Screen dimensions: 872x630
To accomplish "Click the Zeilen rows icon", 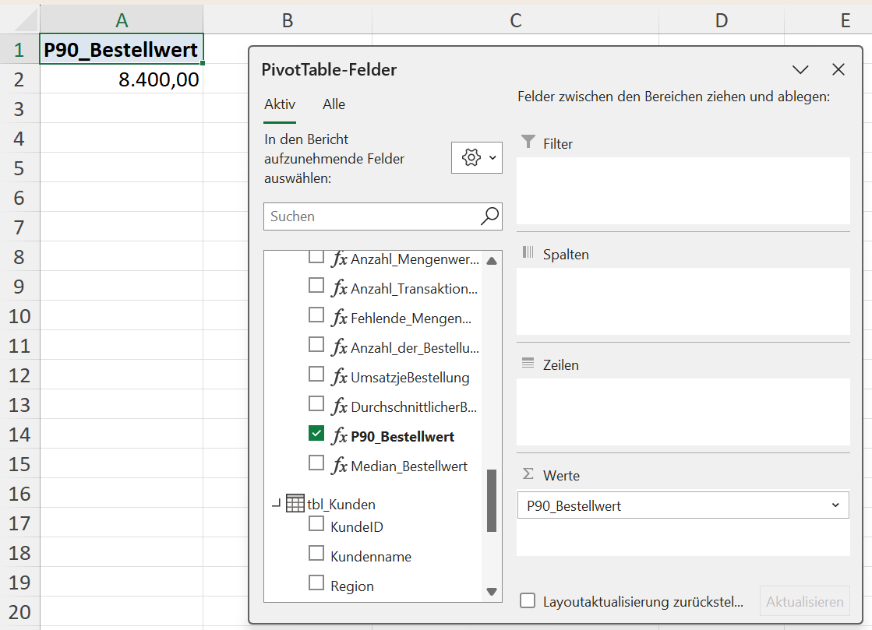I will [528, 364].
